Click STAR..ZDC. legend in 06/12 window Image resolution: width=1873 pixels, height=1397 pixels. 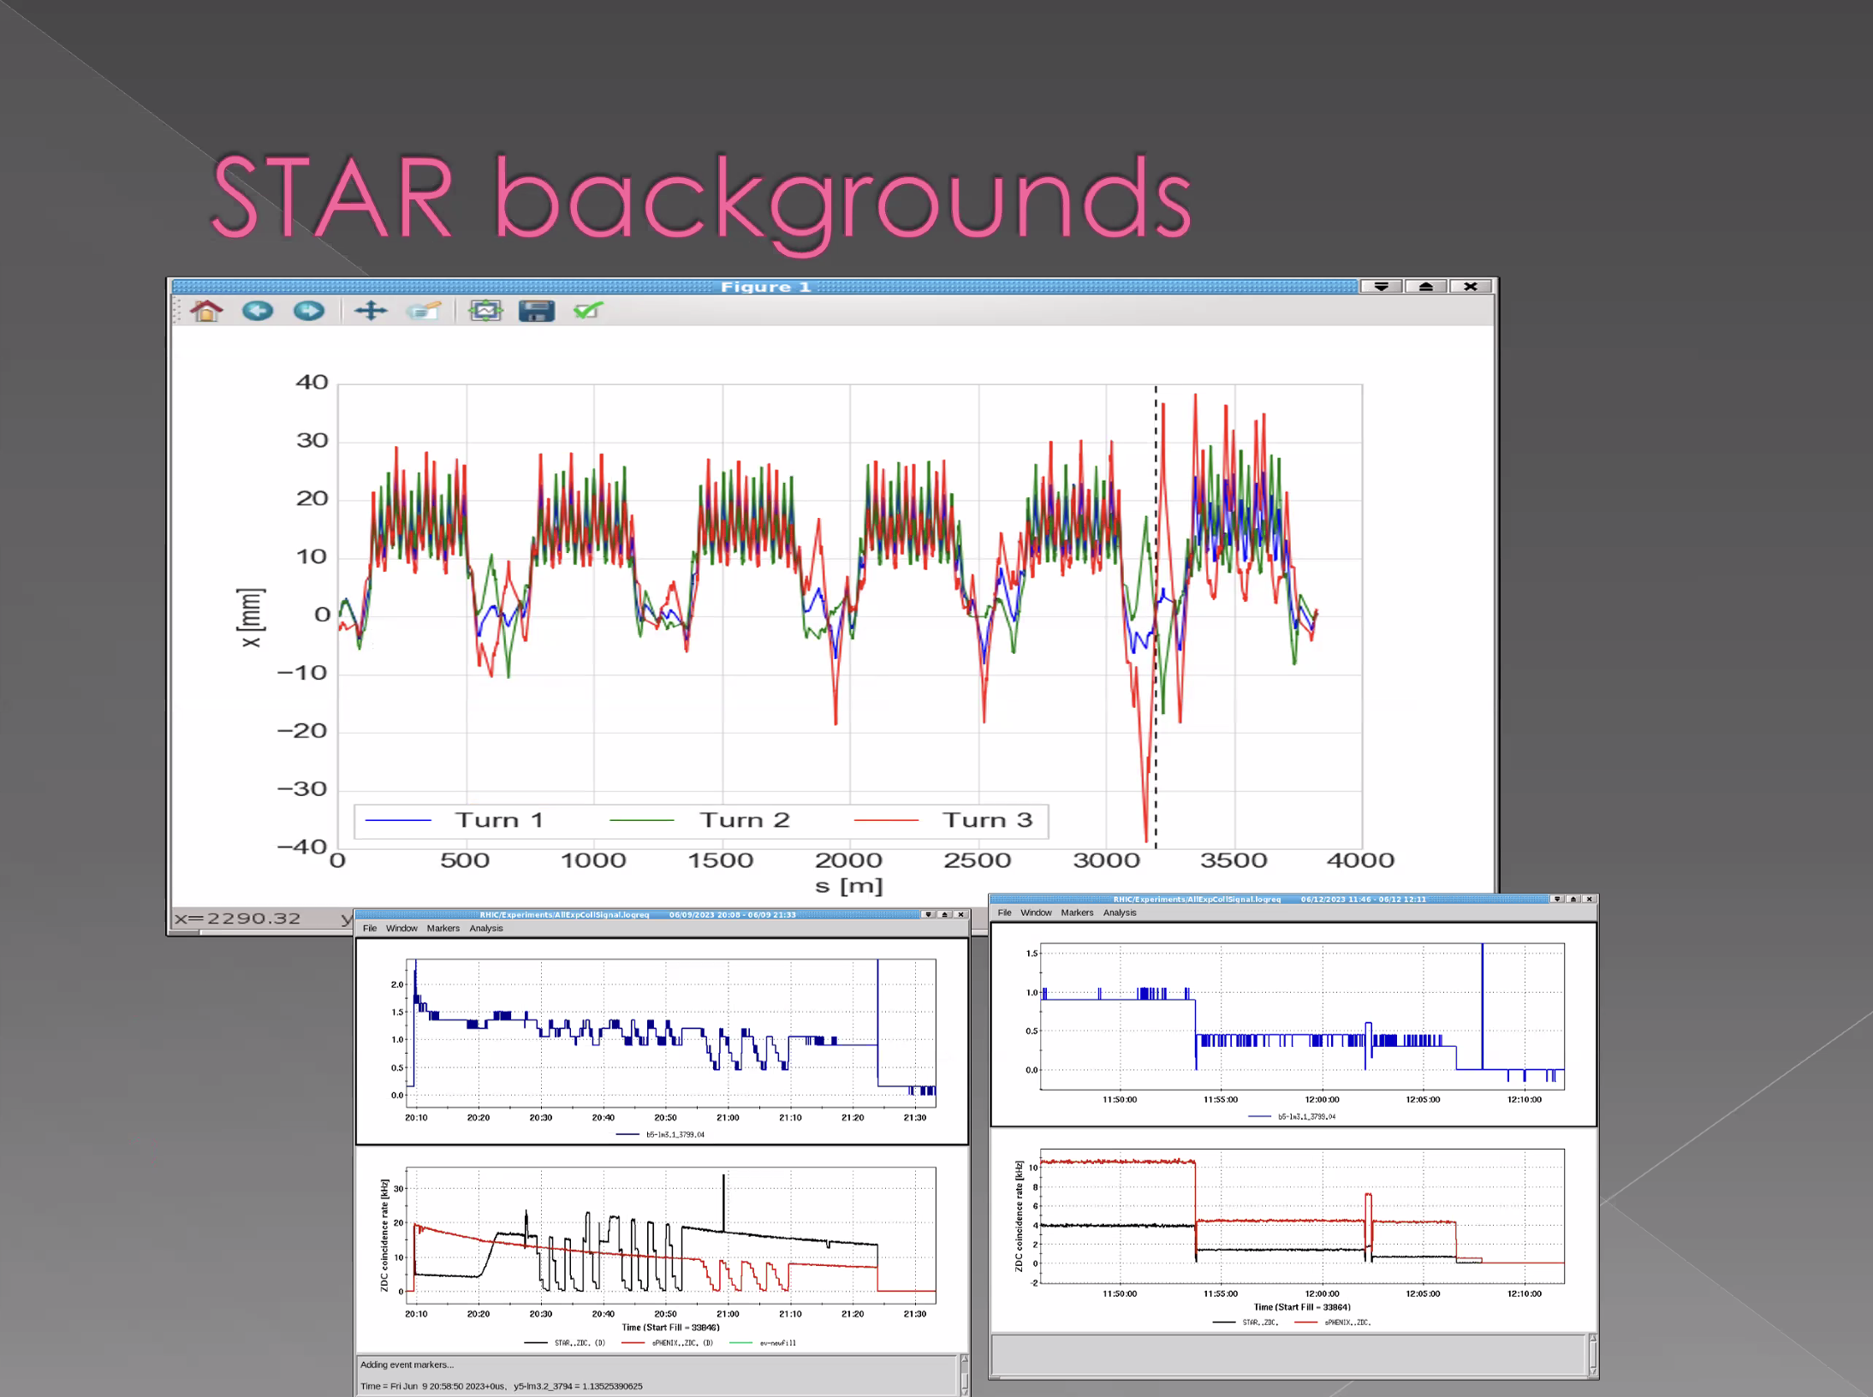1246,1323
